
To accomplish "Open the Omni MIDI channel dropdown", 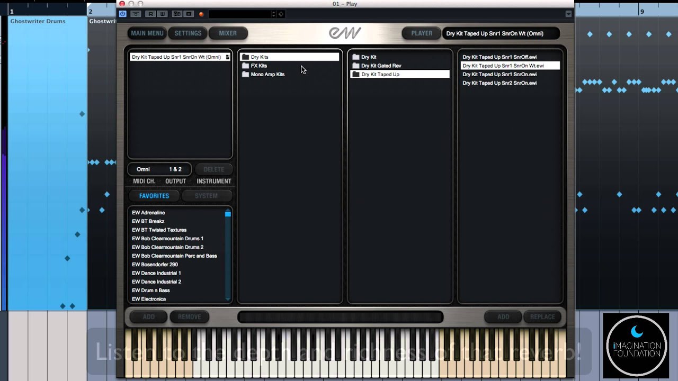I will coord(143,169).
